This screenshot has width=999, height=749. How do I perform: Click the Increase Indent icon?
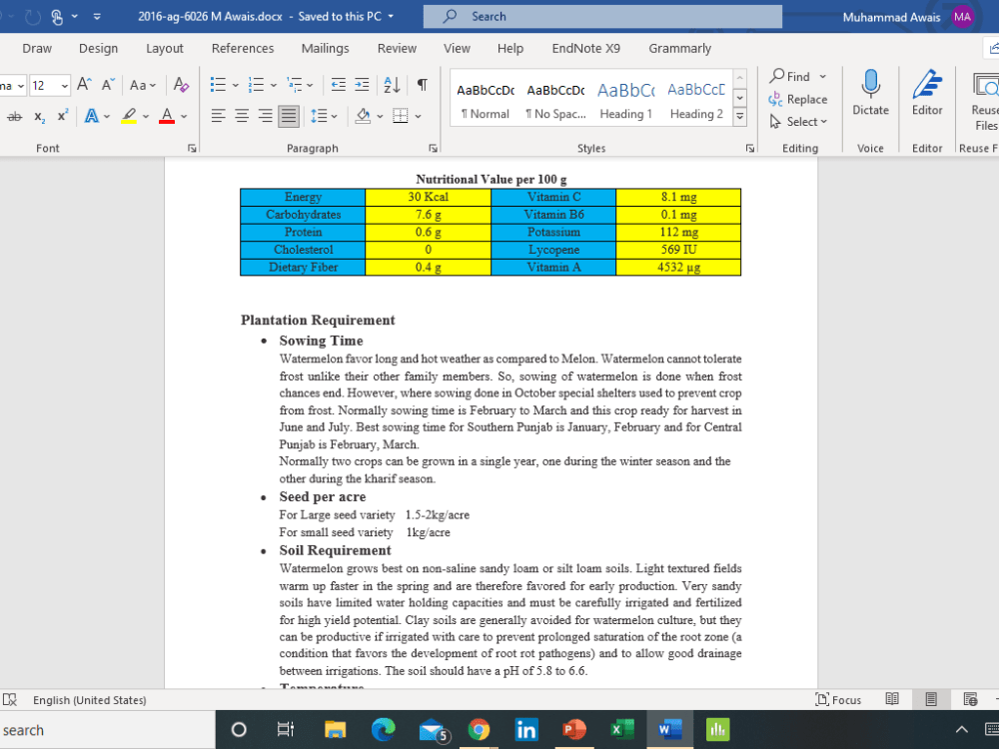362,85
